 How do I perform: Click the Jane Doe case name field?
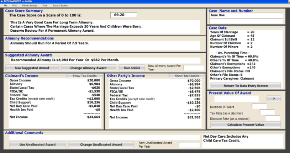point(246,16)
